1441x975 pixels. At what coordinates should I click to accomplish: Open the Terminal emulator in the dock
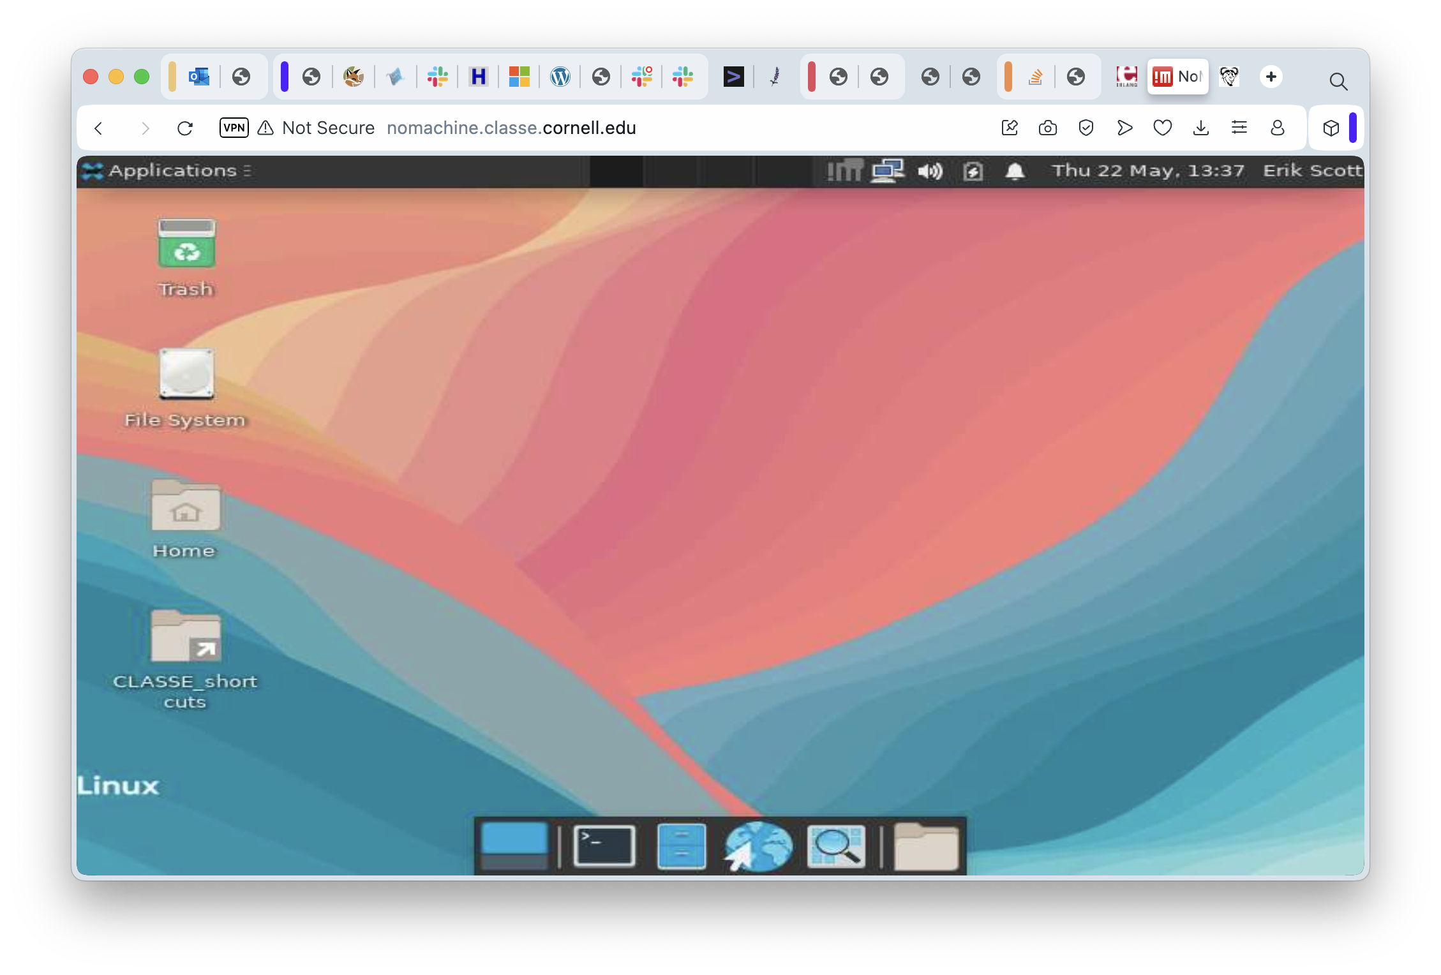(604, 846)
